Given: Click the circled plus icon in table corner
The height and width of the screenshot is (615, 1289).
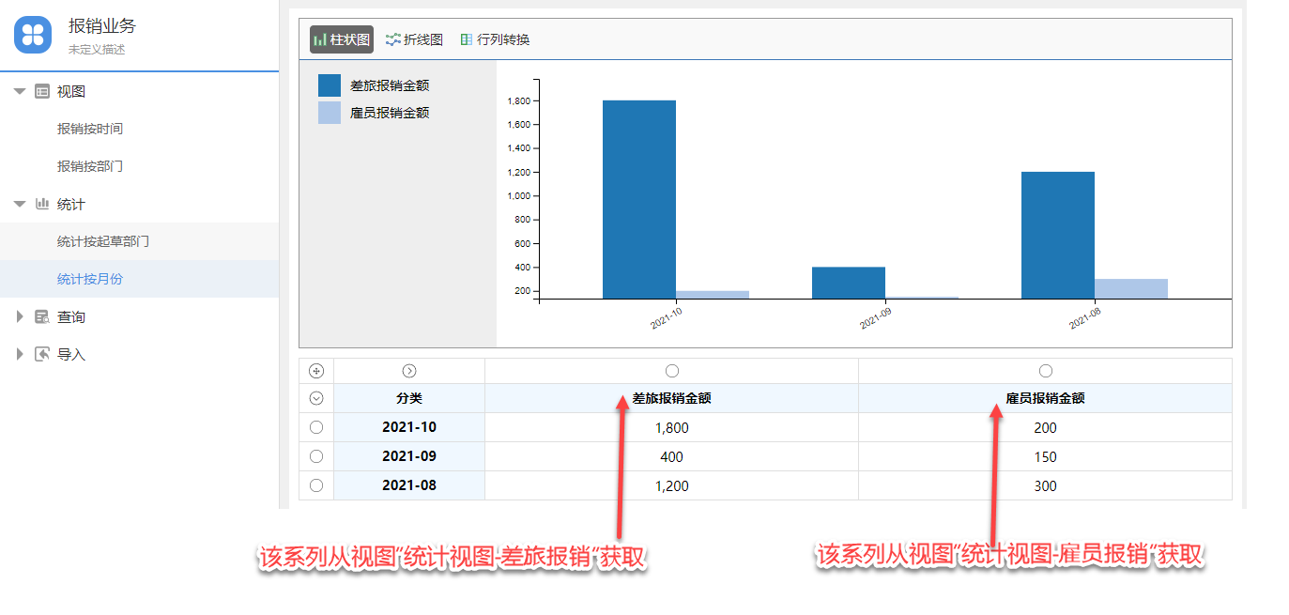Looking at the screenshot, I should 316,371.
